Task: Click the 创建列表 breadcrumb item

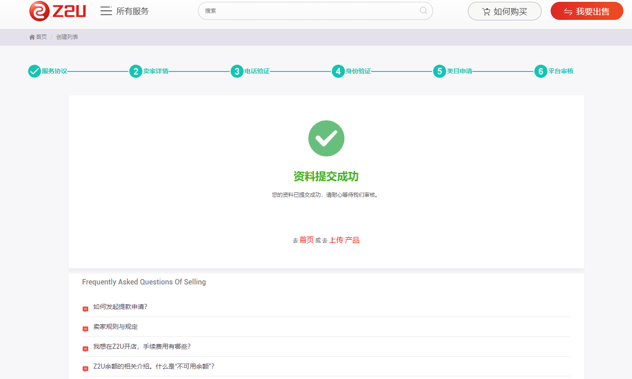Action: (67, 37)
